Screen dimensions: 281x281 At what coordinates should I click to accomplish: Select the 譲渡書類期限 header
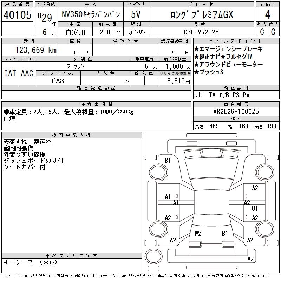[175, 41]
